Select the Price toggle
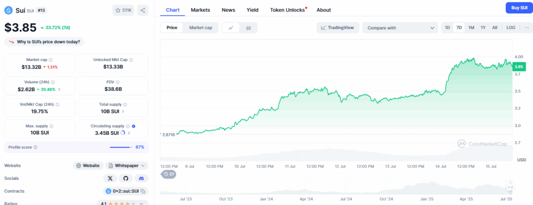 tap(172, 28)
